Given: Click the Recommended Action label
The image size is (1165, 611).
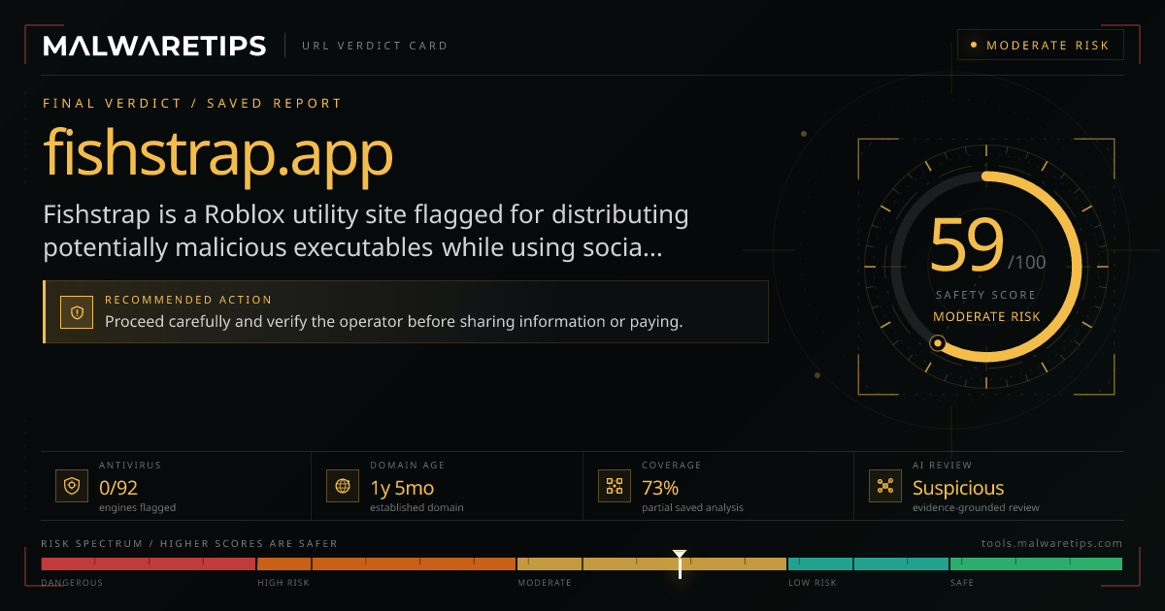Looking at the screenshot, I should click(x=188, y=300).
